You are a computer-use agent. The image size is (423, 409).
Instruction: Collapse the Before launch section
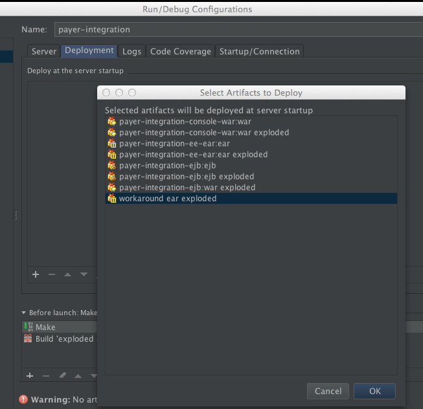tap(24, 313)
